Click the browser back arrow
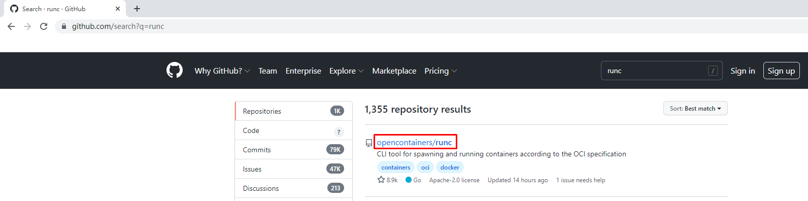 point(11,26)
